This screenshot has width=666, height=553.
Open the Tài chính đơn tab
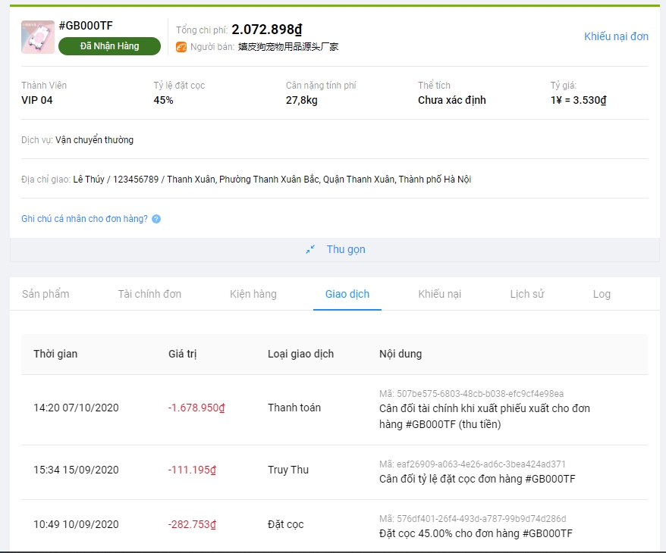[149, 294]
